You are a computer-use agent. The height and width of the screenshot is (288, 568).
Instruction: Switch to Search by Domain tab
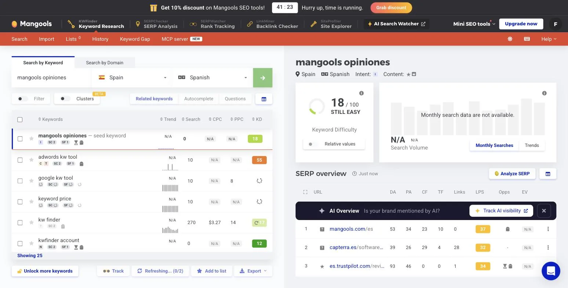105,63
